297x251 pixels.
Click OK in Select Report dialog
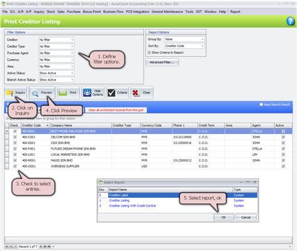click(224, 217)
